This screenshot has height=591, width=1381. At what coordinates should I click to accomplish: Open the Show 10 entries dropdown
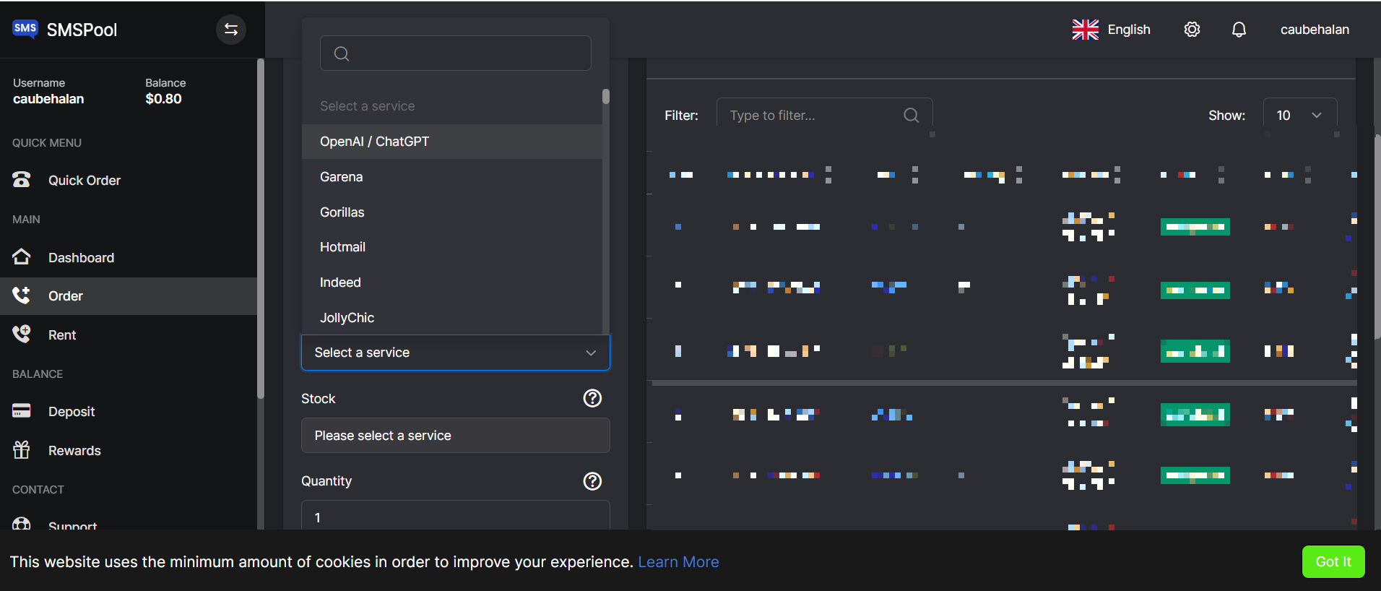tap(1300, 116)
